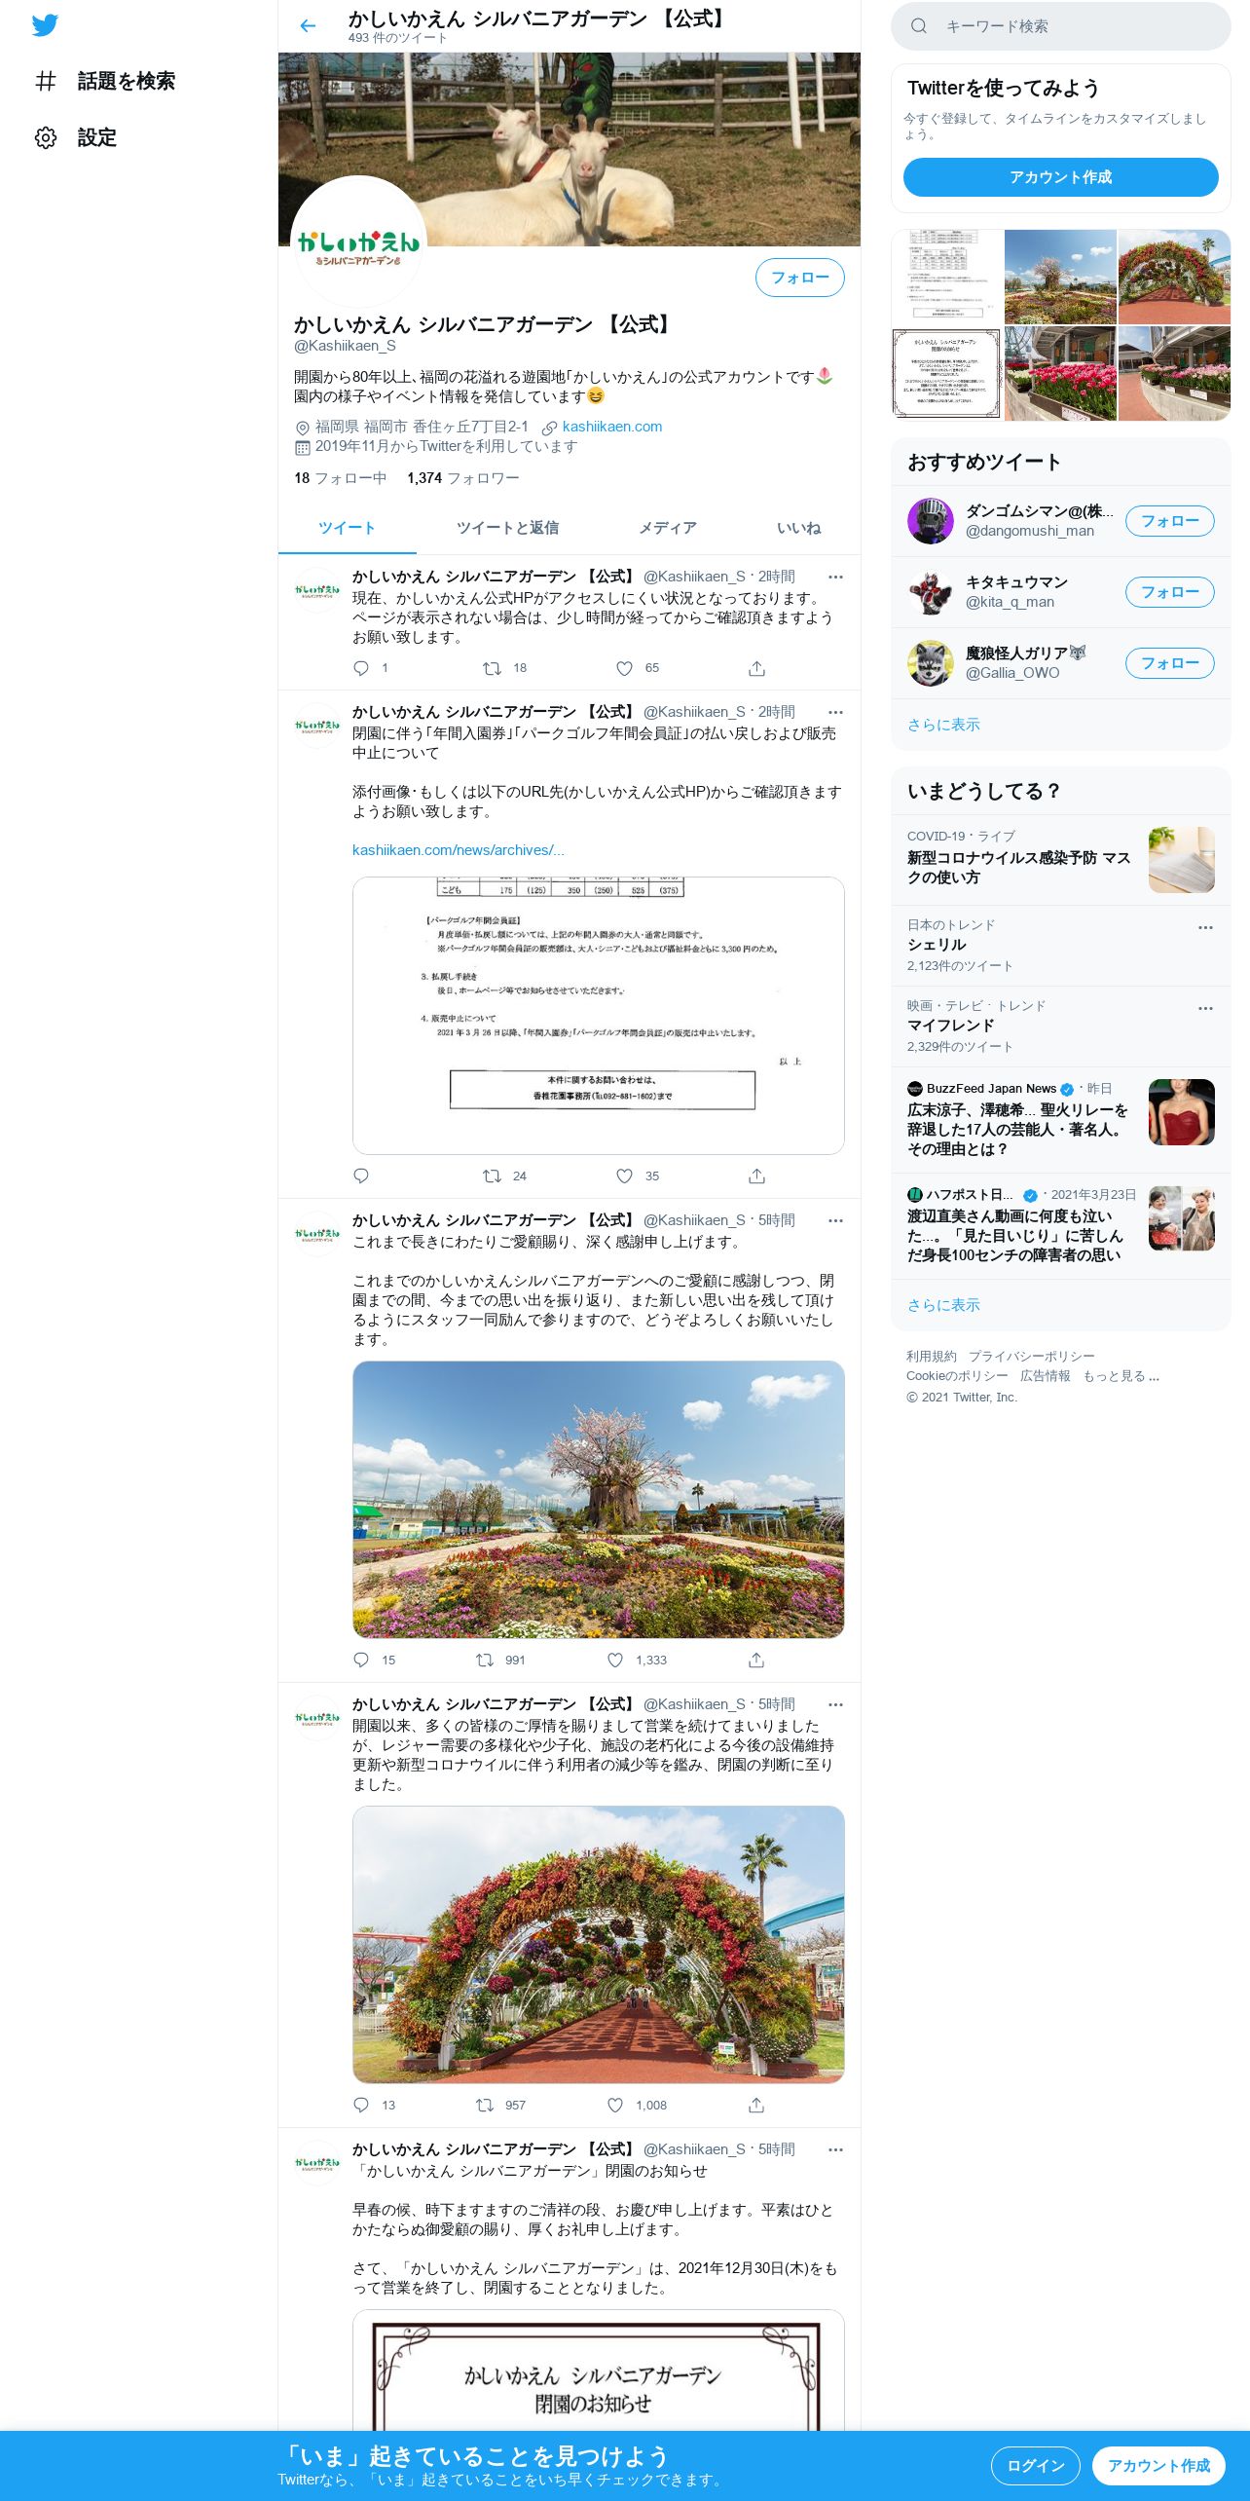Image resolution: width=1250 pixels, height=2501 pixels.
Task: Click the キーワード検索 search field
Action: tap(1061, 26)
